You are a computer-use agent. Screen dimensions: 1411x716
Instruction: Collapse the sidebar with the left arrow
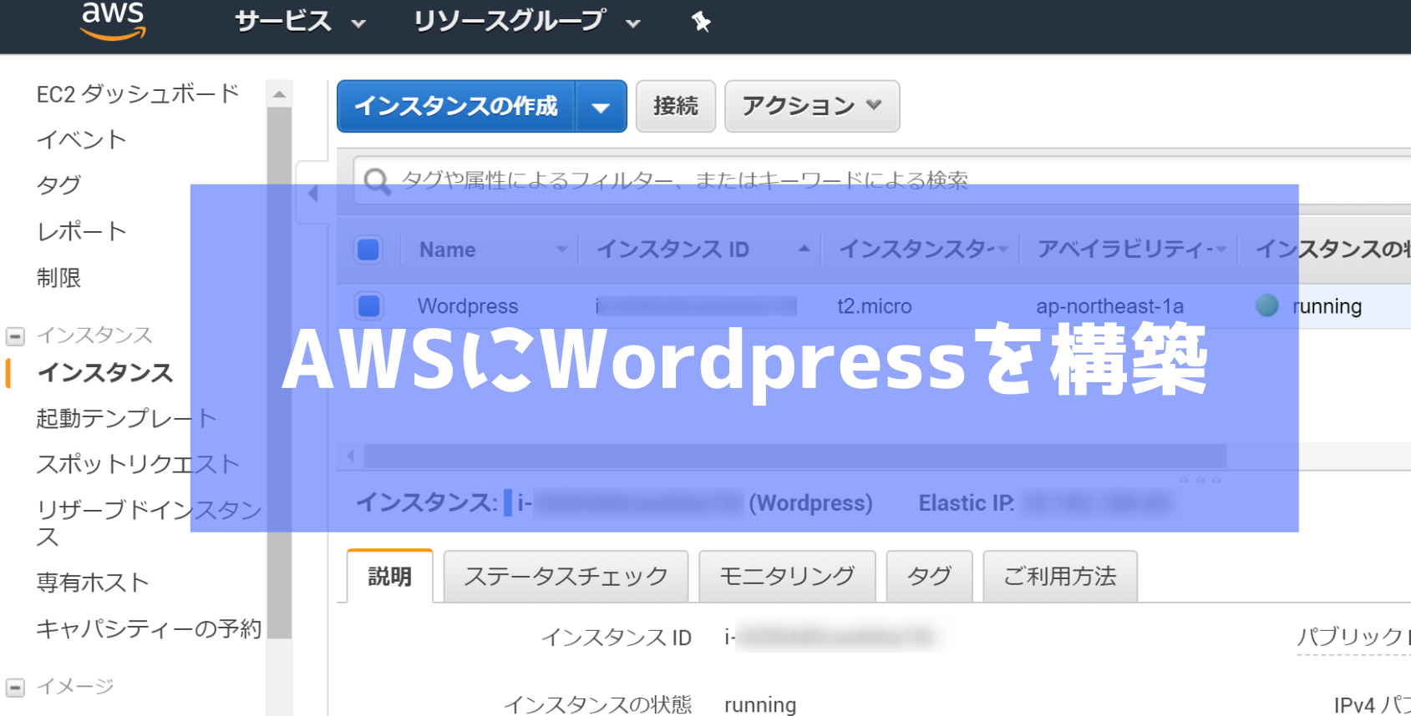(x=313, y=194)
